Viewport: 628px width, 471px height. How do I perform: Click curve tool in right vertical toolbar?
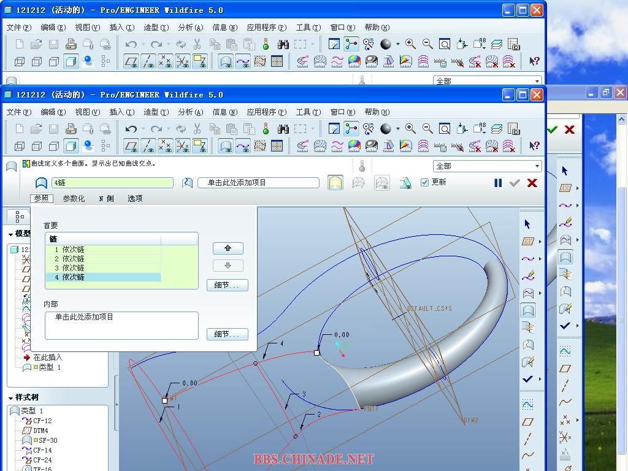528,259
